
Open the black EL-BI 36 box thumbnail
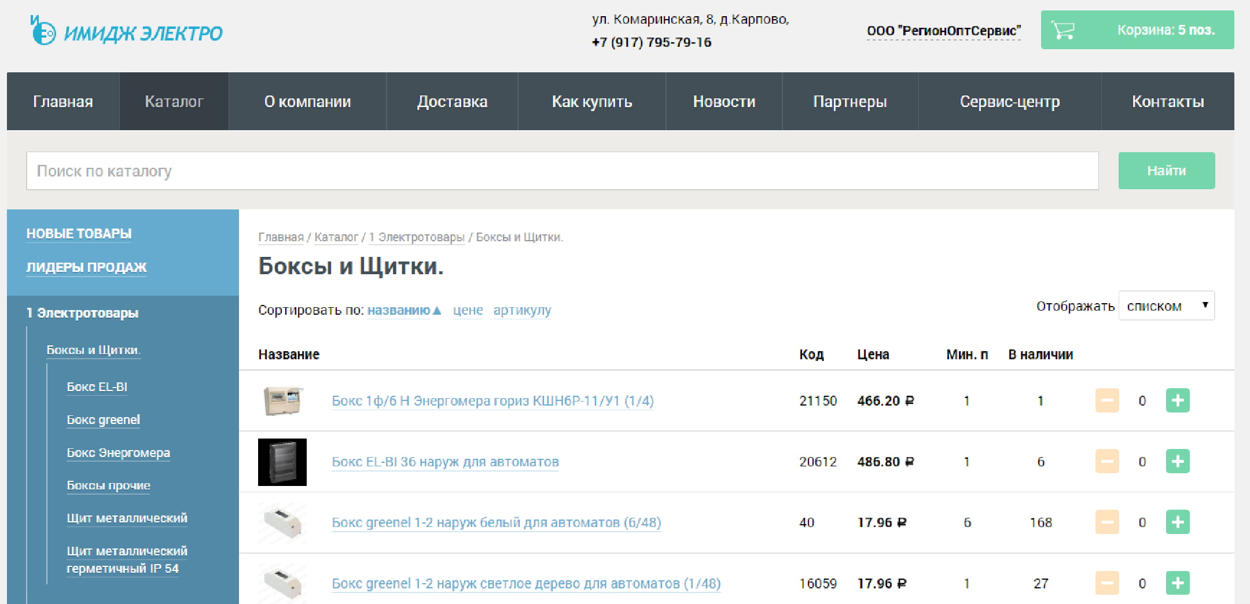[282, 462]
